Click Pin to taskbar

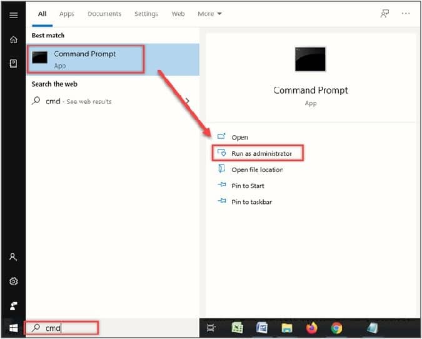pyautogui.click(x=244, y=201)
